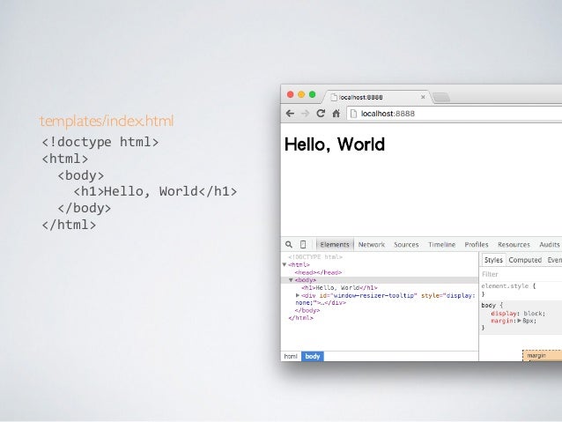Image resolution: width=562 pixels, height=422 pixels.
Task: Select the closing </html> tag line
Action: click(x=300, y=318)
